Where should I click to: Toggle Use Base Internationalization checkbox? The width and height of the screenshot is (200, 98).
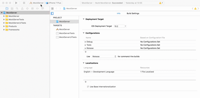88,87
